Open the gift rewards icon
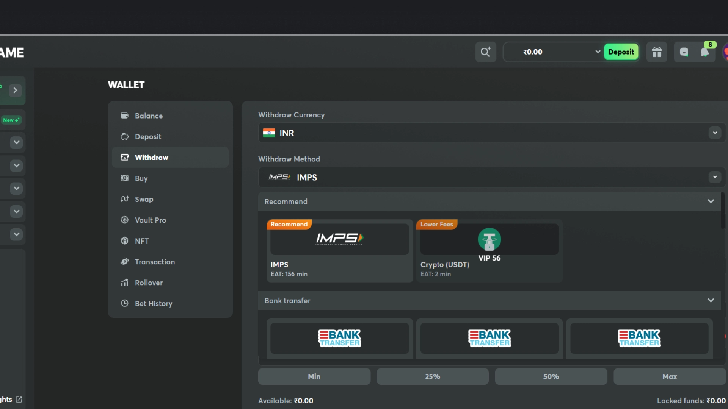 pos(657,52)
